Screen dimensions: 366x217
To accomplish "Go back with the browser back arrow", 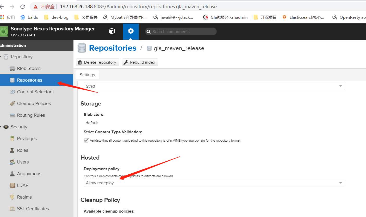I will point(2,7).
